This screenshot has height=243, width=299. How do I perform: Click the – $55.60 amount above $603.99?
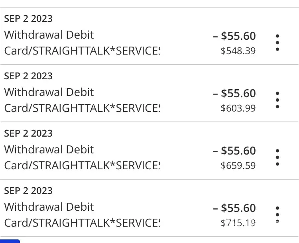[x=234, y=93]
